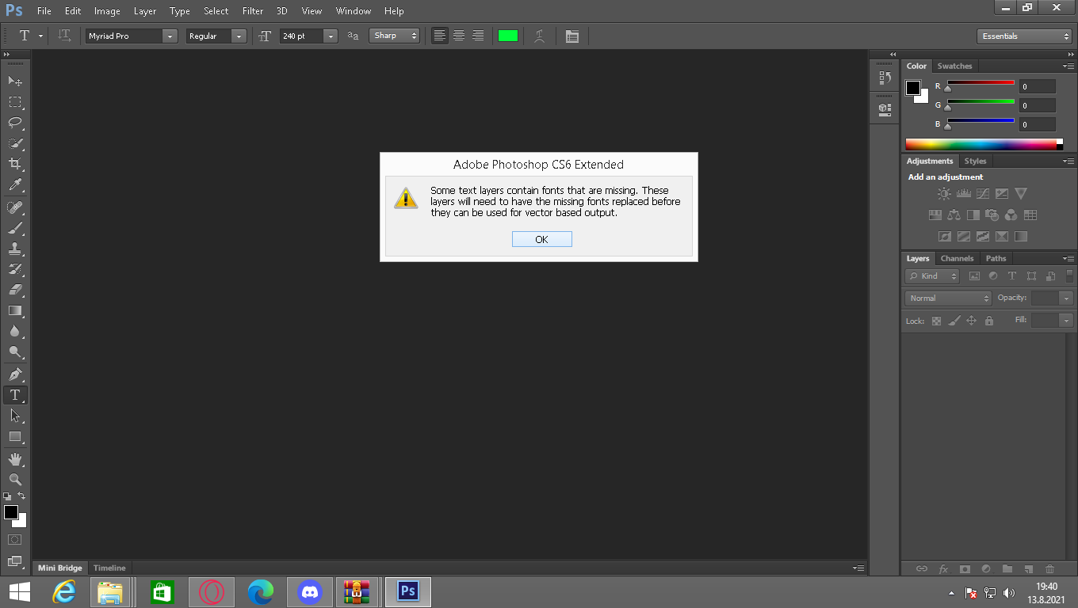Select the Eyedropper tool

pos(15,185)
